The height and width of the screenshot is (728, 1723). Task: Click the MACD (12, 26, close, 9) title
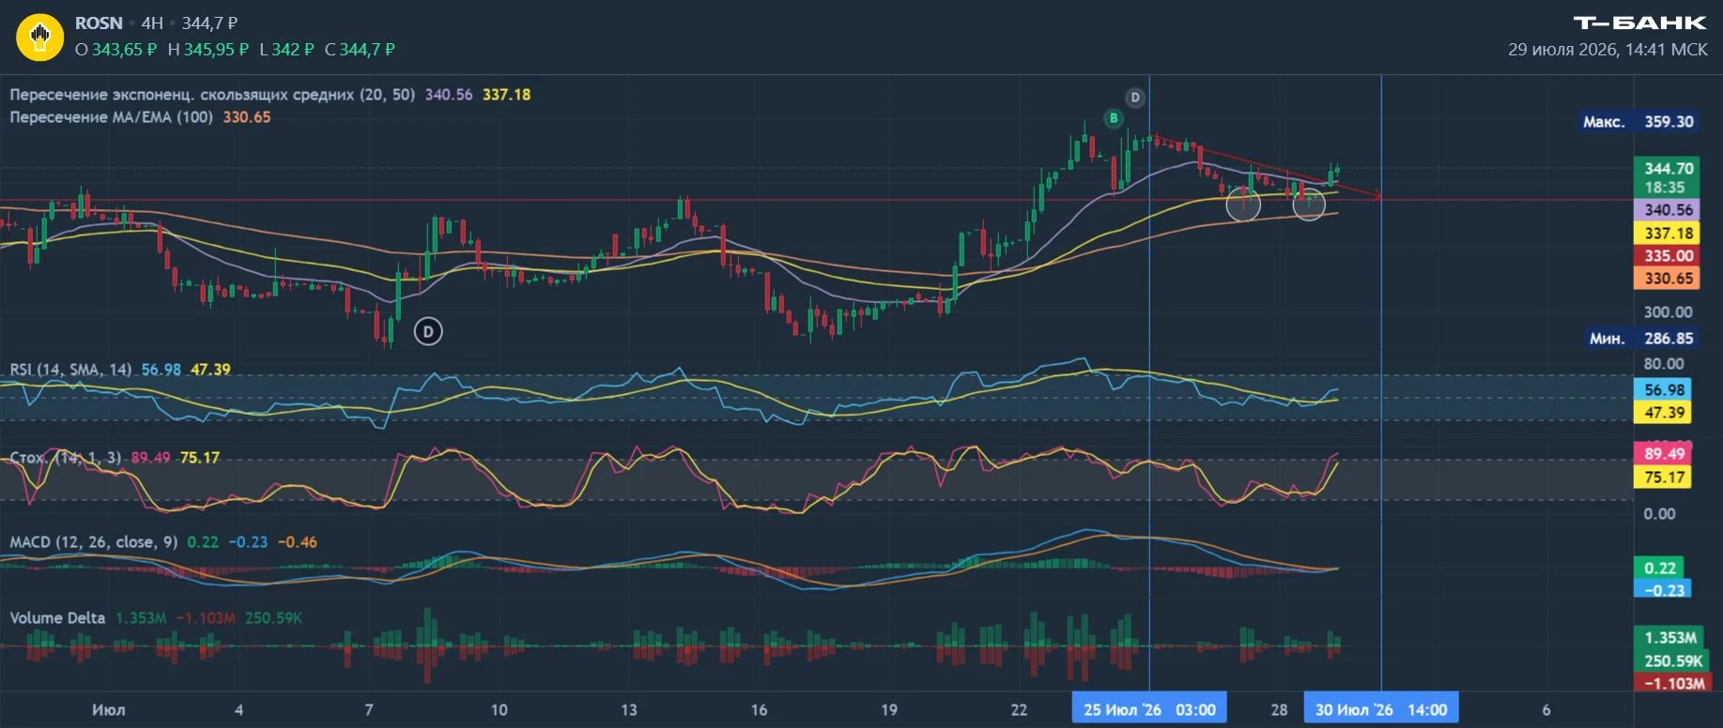point(93,542)
